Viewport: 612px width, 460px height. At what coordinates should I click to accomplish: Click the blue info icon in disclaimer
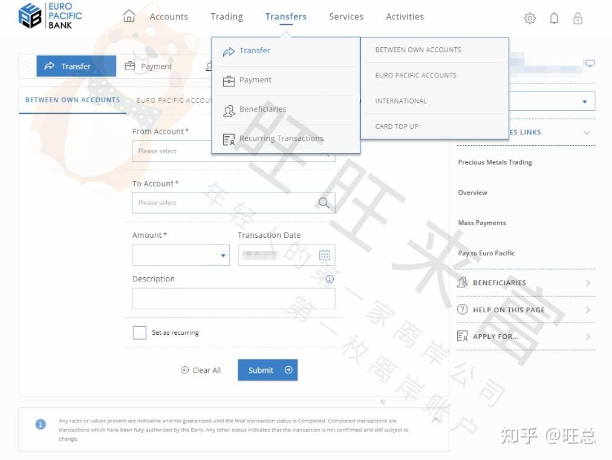pos(41,424)
